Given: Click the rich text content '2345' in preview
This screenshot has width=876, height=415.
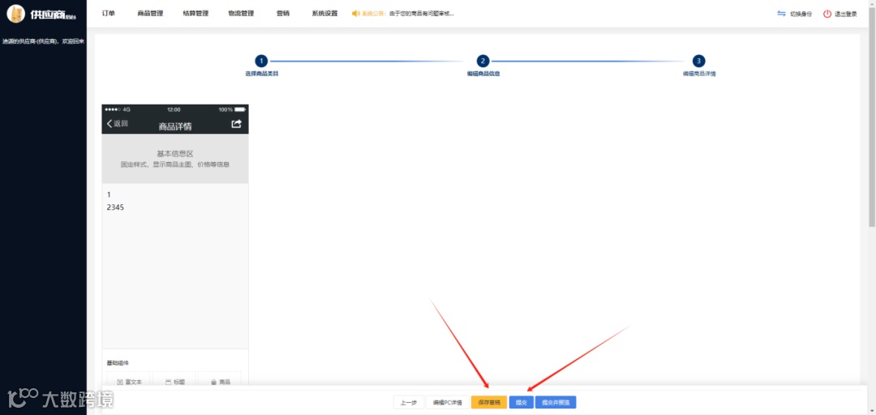Looking at the screenshot, I should pos(116,207).
